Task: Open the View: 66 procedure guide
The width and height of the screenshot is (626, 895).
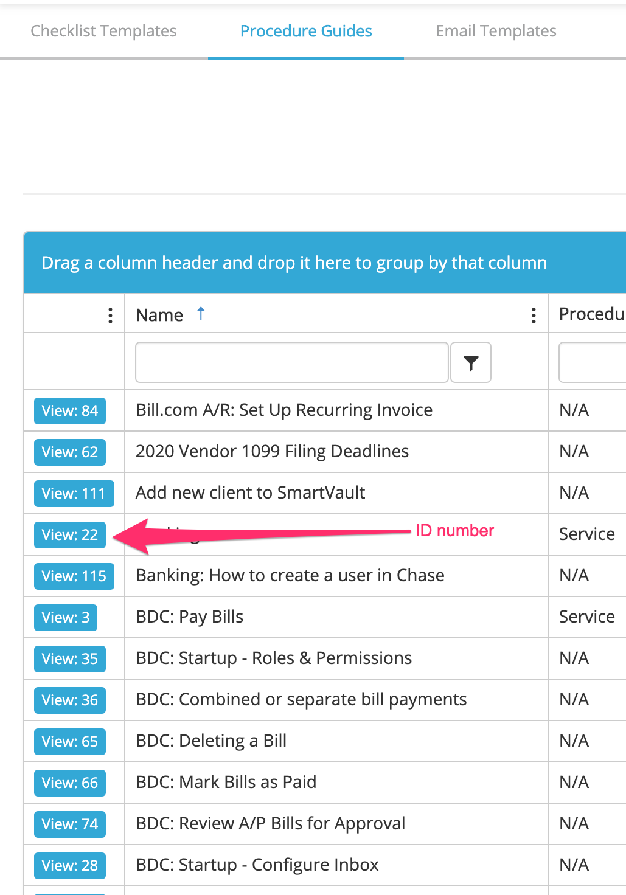Action: click(69, 783)
